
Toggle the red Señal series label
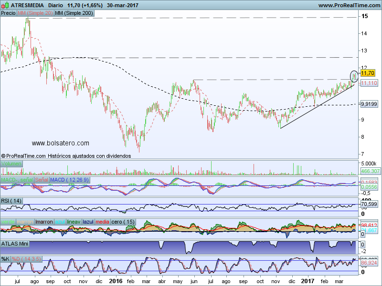(42, 180)
